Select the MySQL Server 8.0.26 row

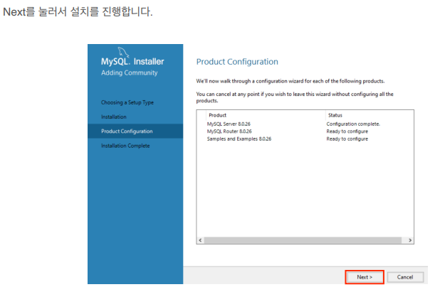point(305,124)
